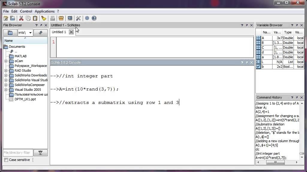This screenshot has height=172, width=307.
Task: Open help browser question mark icon
Action: [x=94, y=18]
